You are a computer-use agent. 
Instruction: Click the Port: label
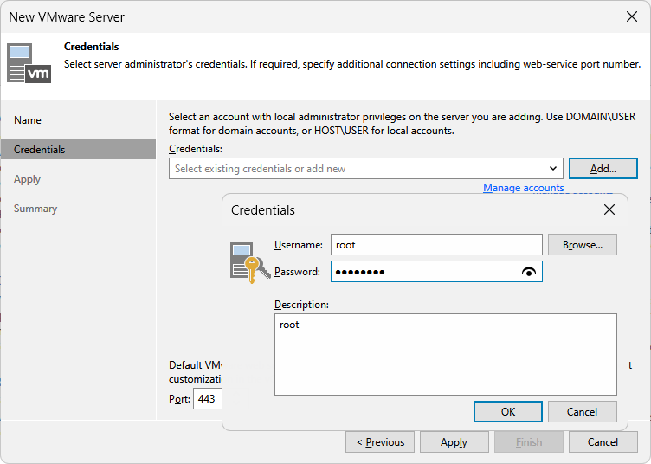tap(179, 399)
